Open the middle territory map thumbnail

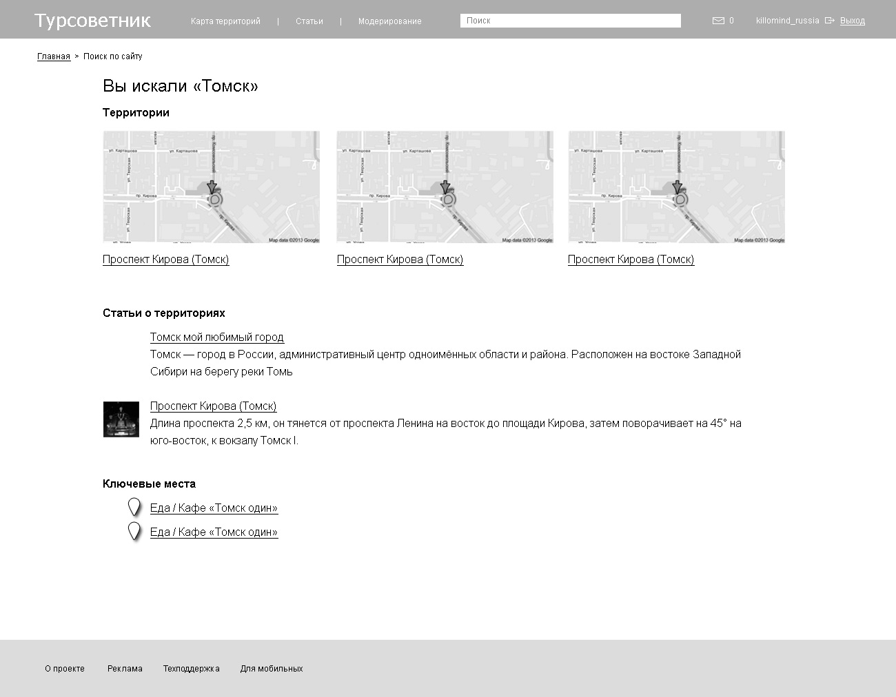(x=445, y=187)
